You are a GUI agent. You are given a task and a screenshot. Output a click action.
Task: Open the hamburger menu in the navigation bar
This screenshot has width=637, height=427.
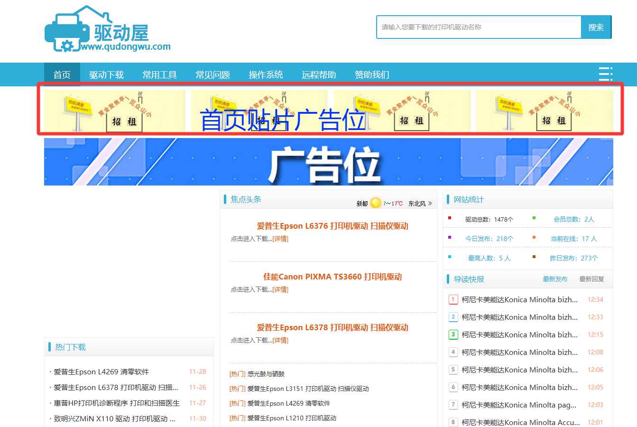[x=605, y=74]
